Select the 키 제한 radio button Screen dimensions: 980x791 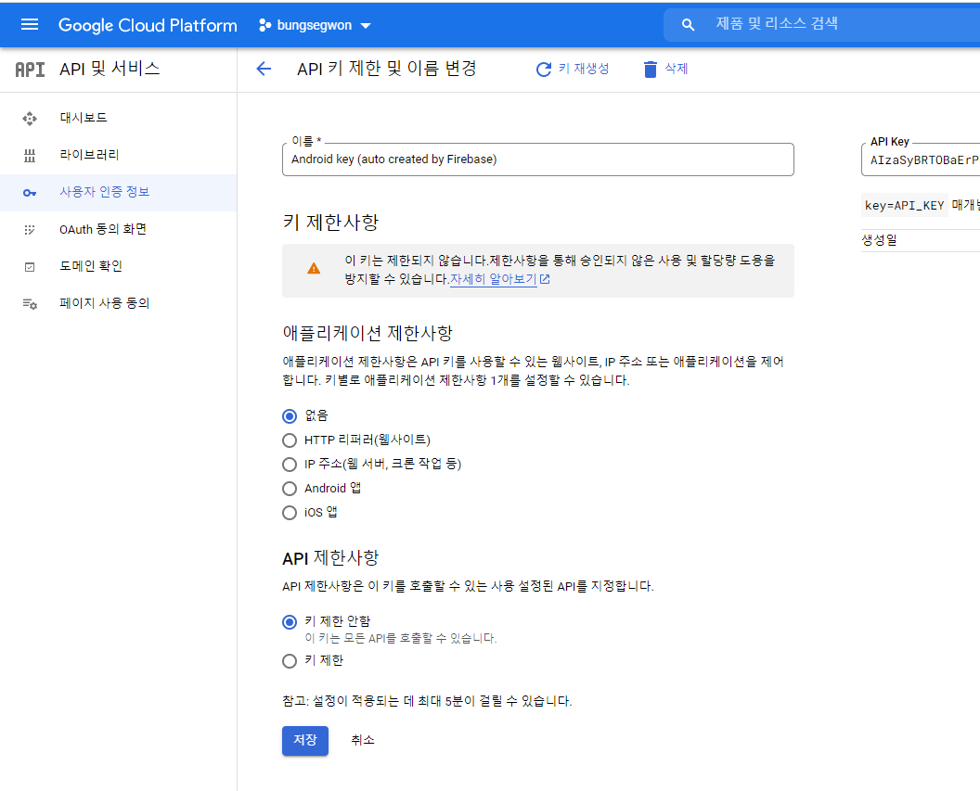pyautogui.click(x=290, y=661)
